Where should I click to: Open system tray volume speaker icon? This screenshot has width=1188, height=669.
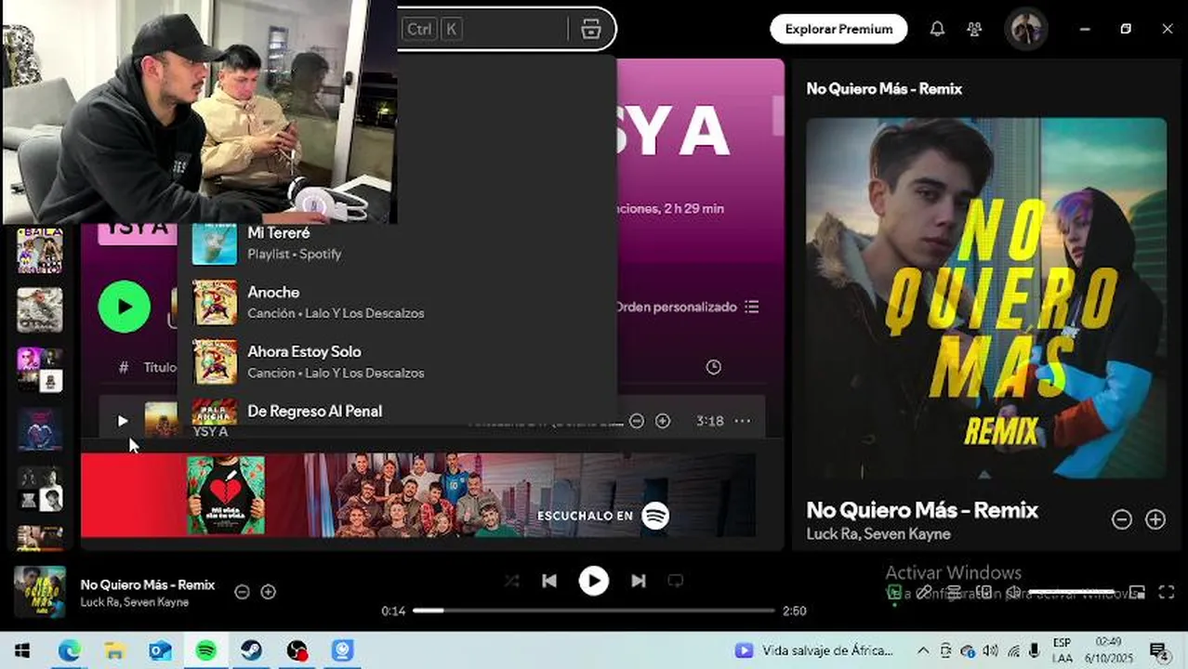click(990, 650)
